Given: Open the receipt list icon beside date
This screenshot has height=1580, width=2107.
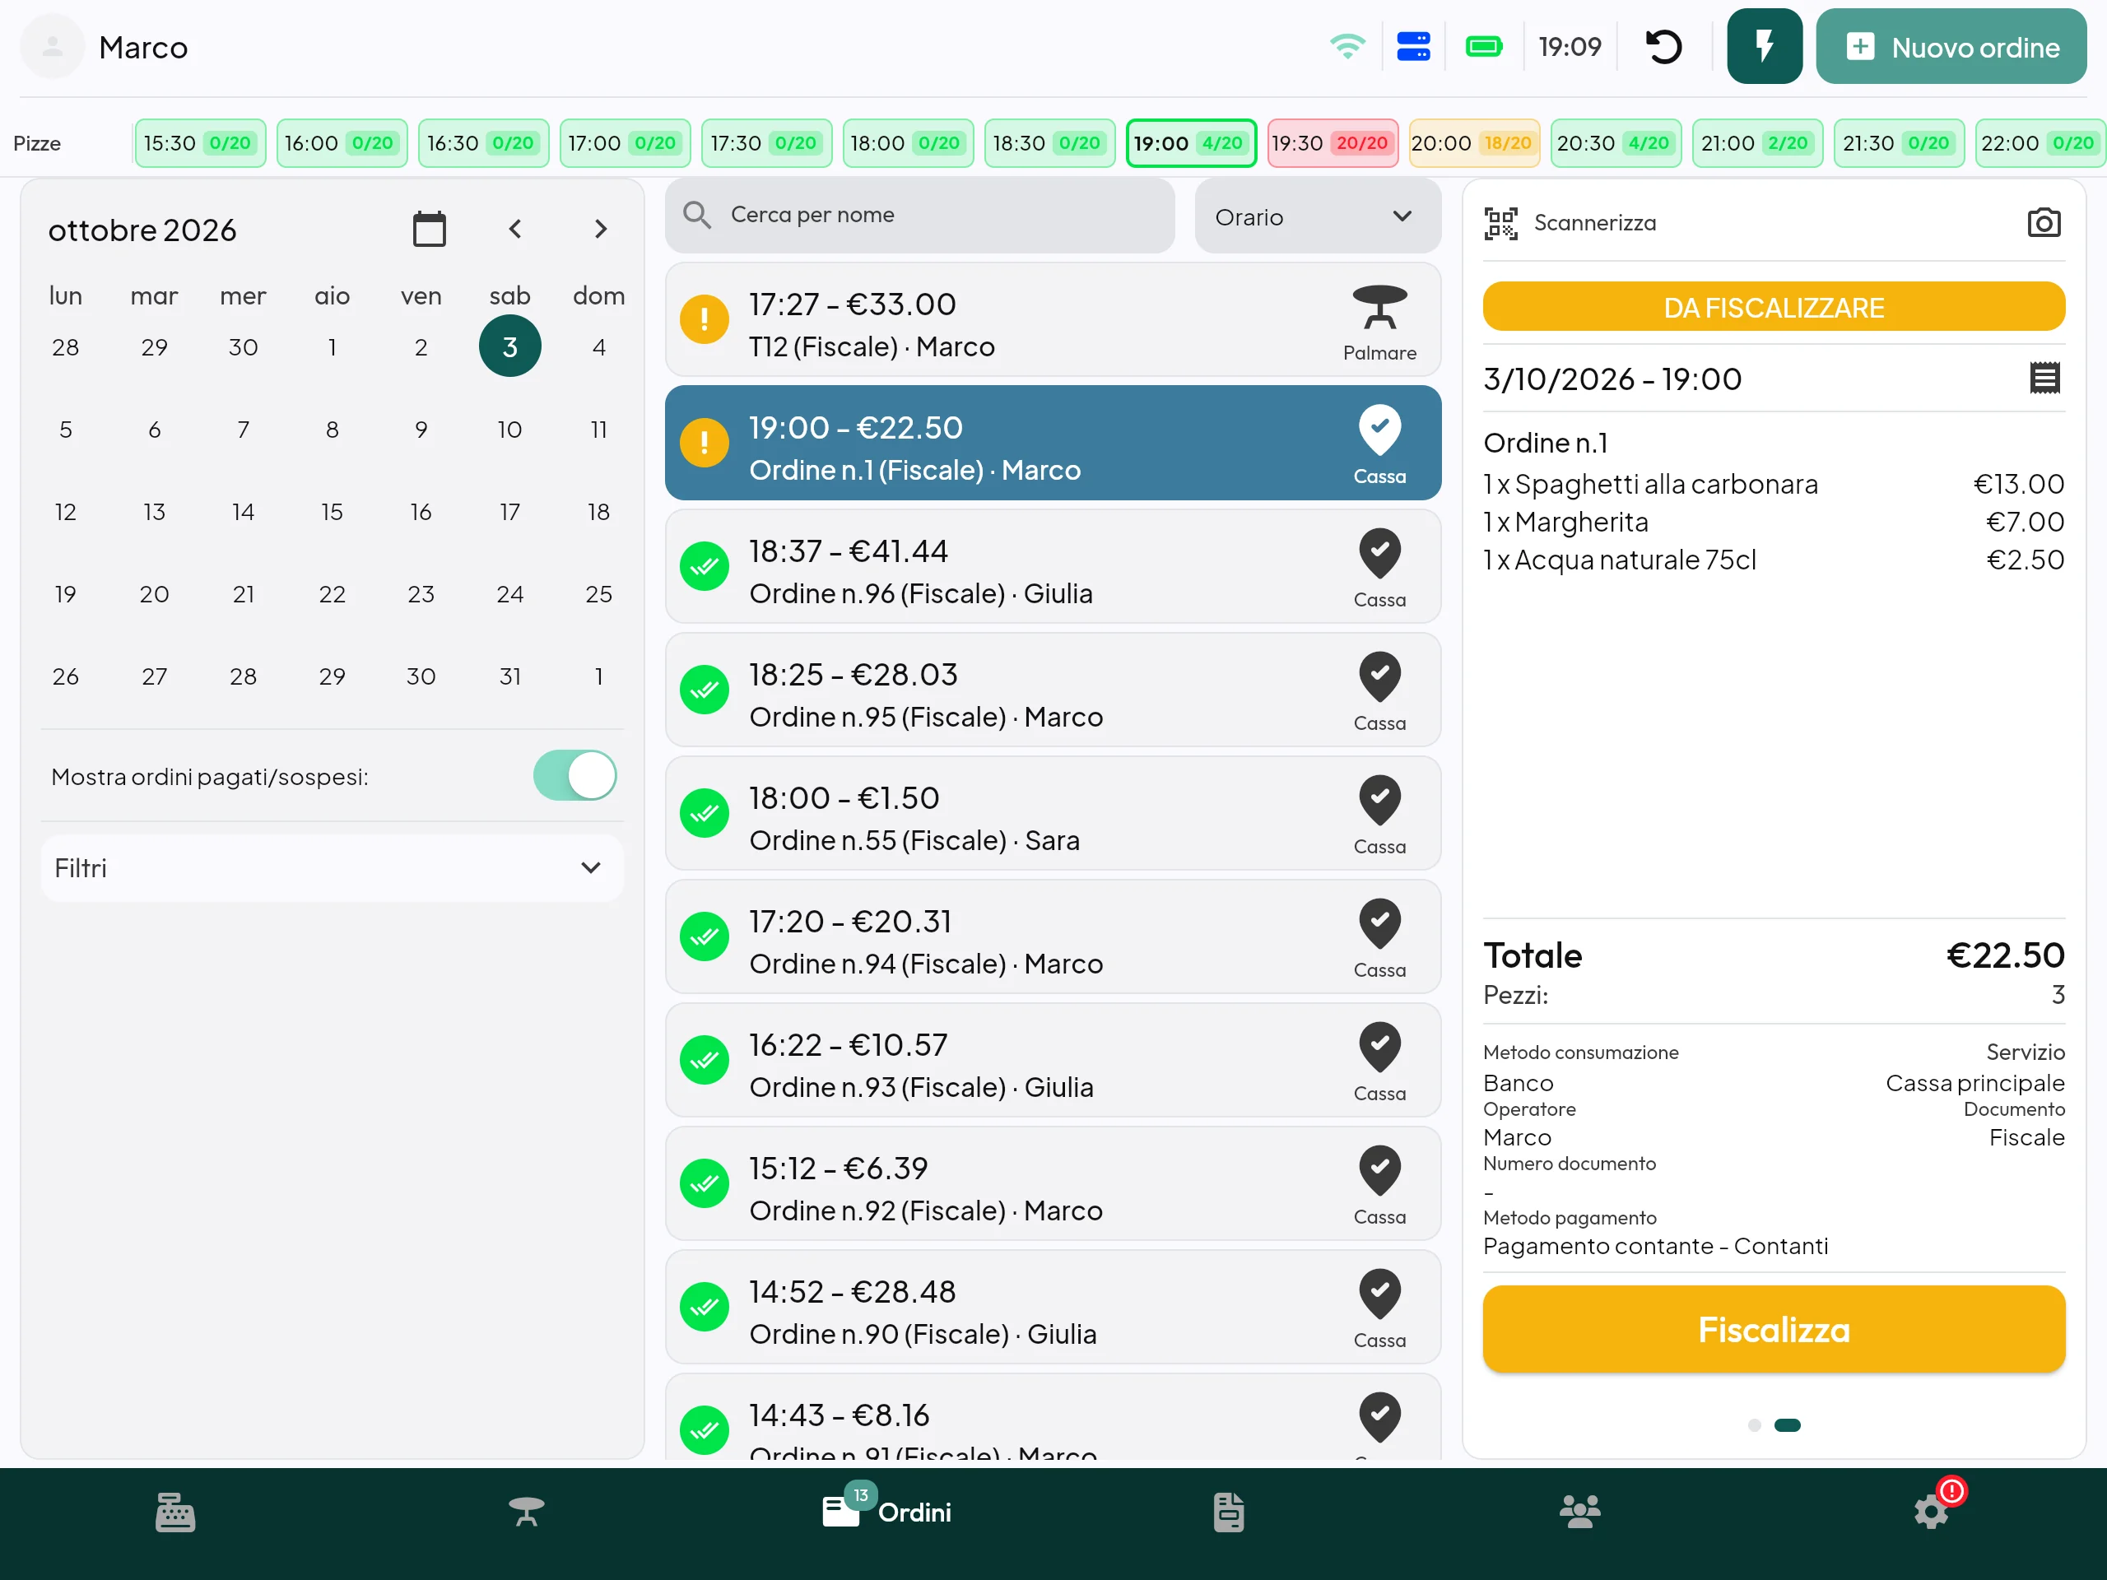Looking at the screenshot, I should coord(2044,378).
